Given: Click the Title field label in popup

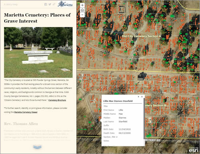Looking at the screenshot, I should 106,106.
